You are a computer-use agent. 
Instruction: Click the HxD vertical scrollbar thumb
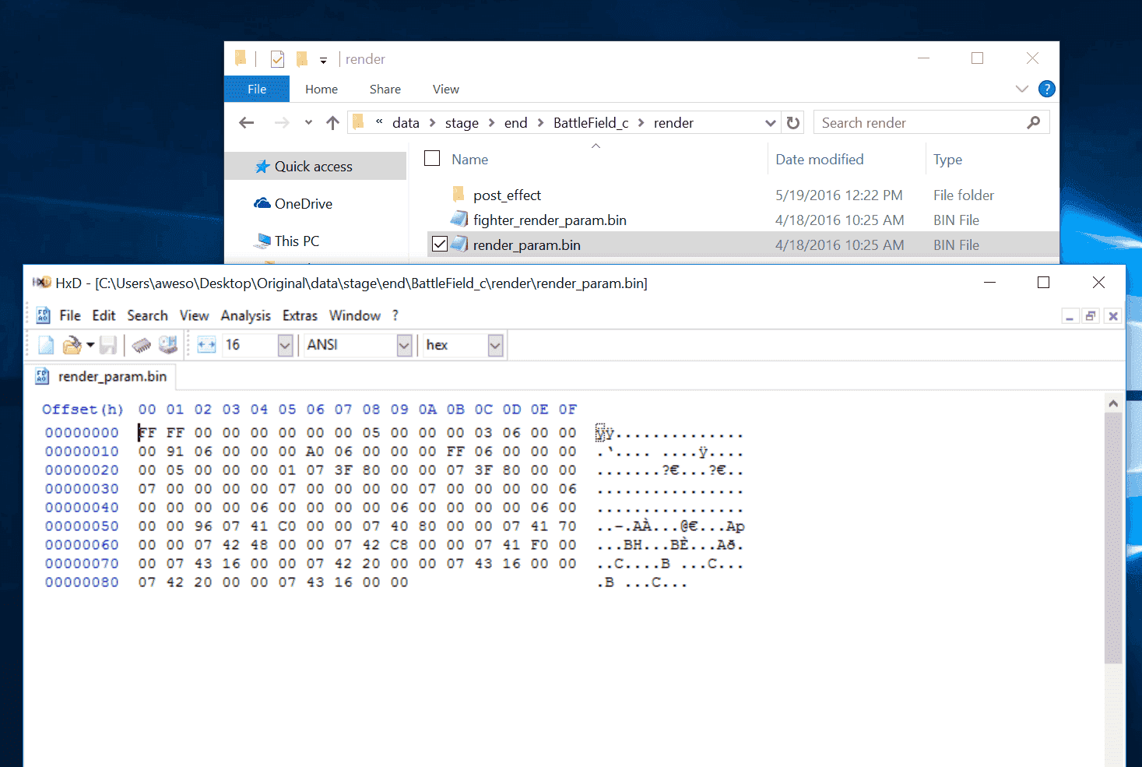[x=1113, y=537]
